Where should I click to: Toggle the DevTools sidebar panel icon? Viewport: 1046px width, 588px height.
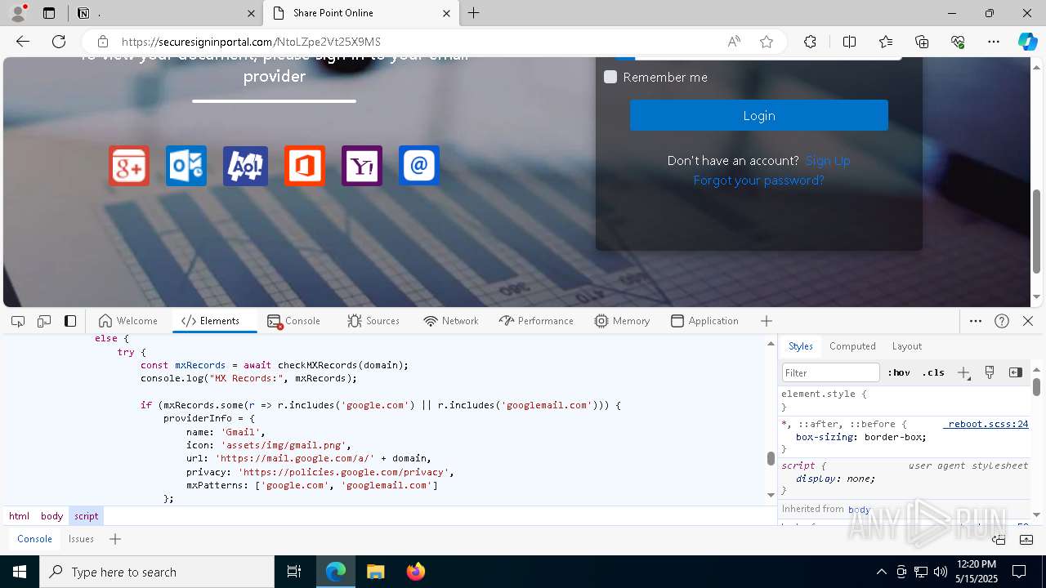click(70, 321)
